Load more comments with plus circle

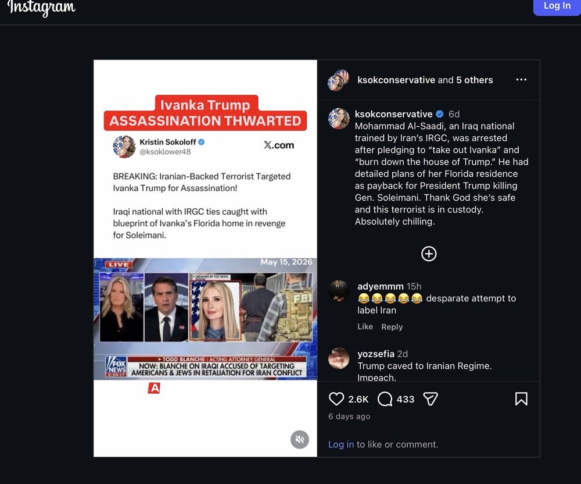[429, 254]
